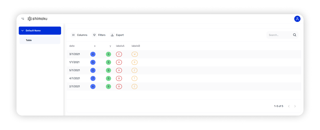
Task: Sort by the date column header
Action: pos(72,46)
